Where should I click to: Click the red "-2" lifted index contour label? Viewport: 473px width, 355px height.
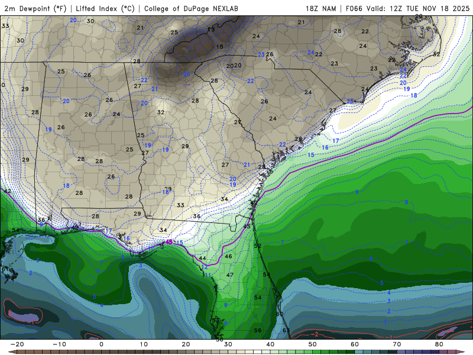pyautogui.click(x=315, y=334)
